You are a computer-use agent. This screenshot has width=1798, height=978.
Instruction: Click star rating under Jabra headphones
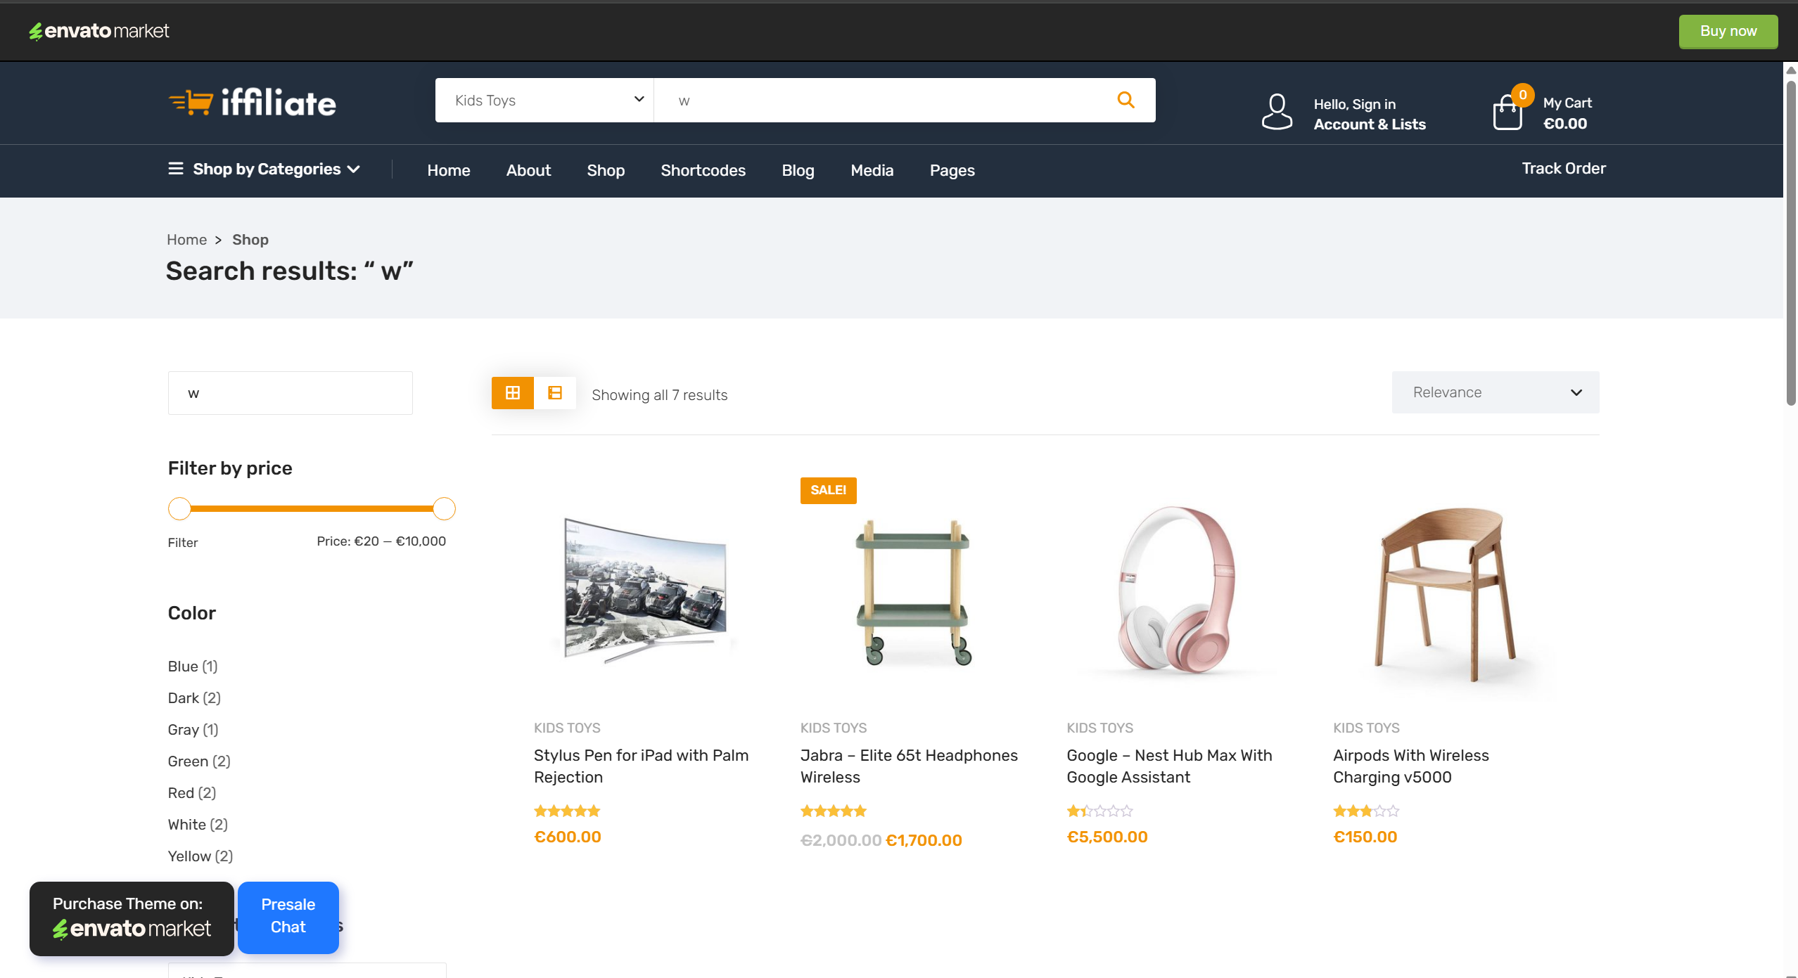point(834,811)
